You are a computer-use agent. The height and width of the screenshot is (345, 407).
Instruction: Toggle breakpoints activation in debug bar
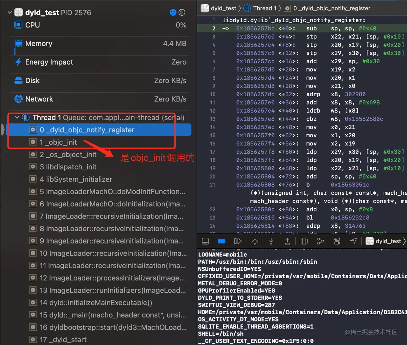222,241
